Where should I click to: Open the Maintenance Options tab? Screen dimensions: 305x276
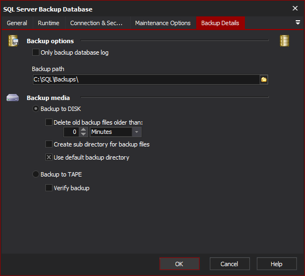pos(163,23)
